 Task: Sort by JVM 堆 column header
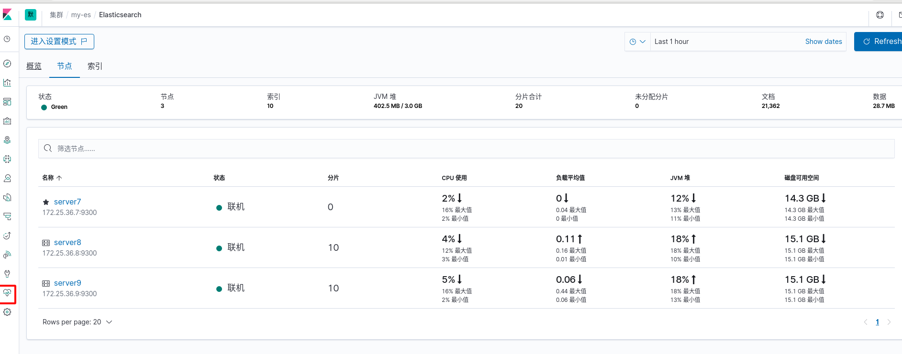(x=680, y=178)
